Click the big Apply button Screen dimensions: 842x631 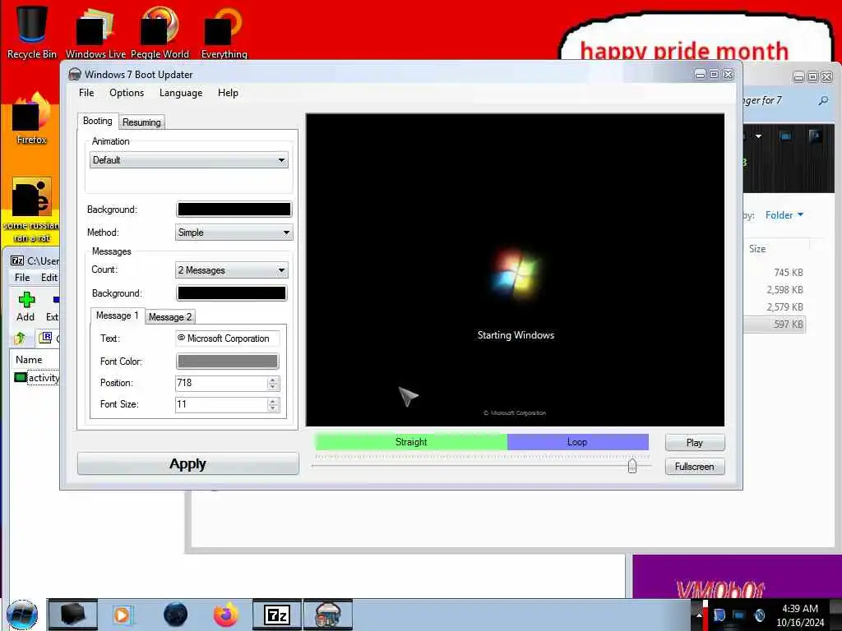coord(188,463)
